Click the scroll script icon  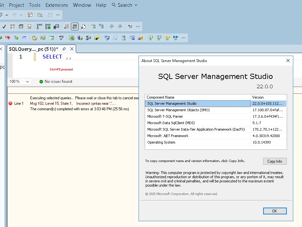(x=115, y=38)
